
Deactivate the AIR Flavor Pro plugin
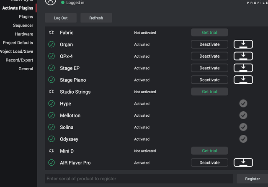click(209, 163)
